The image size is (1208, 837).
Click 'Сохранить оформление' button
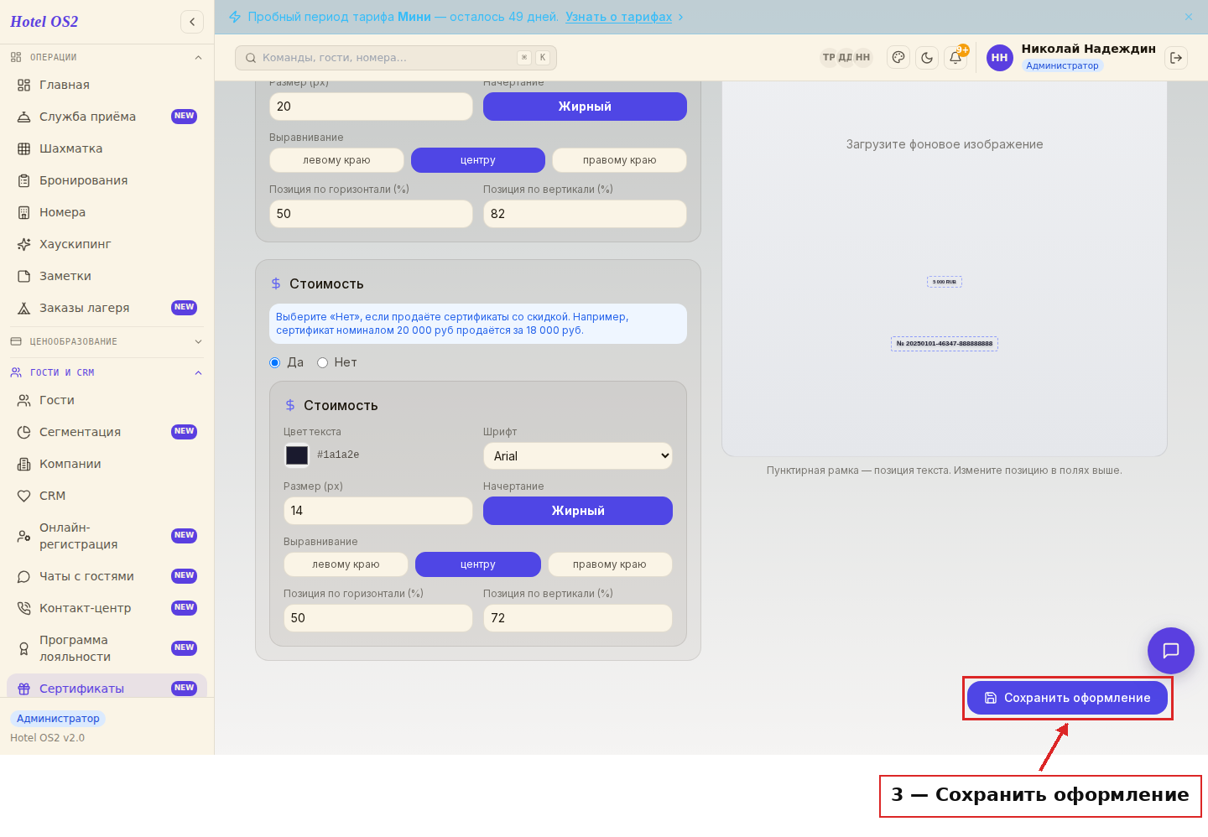[1067, 698]
